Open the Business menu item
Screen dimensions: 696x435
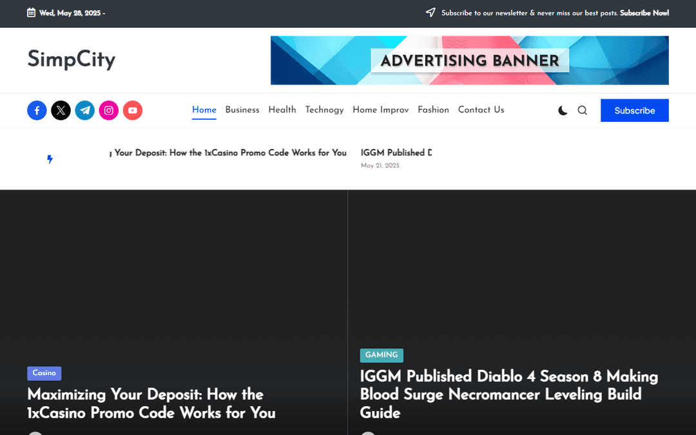242,110
